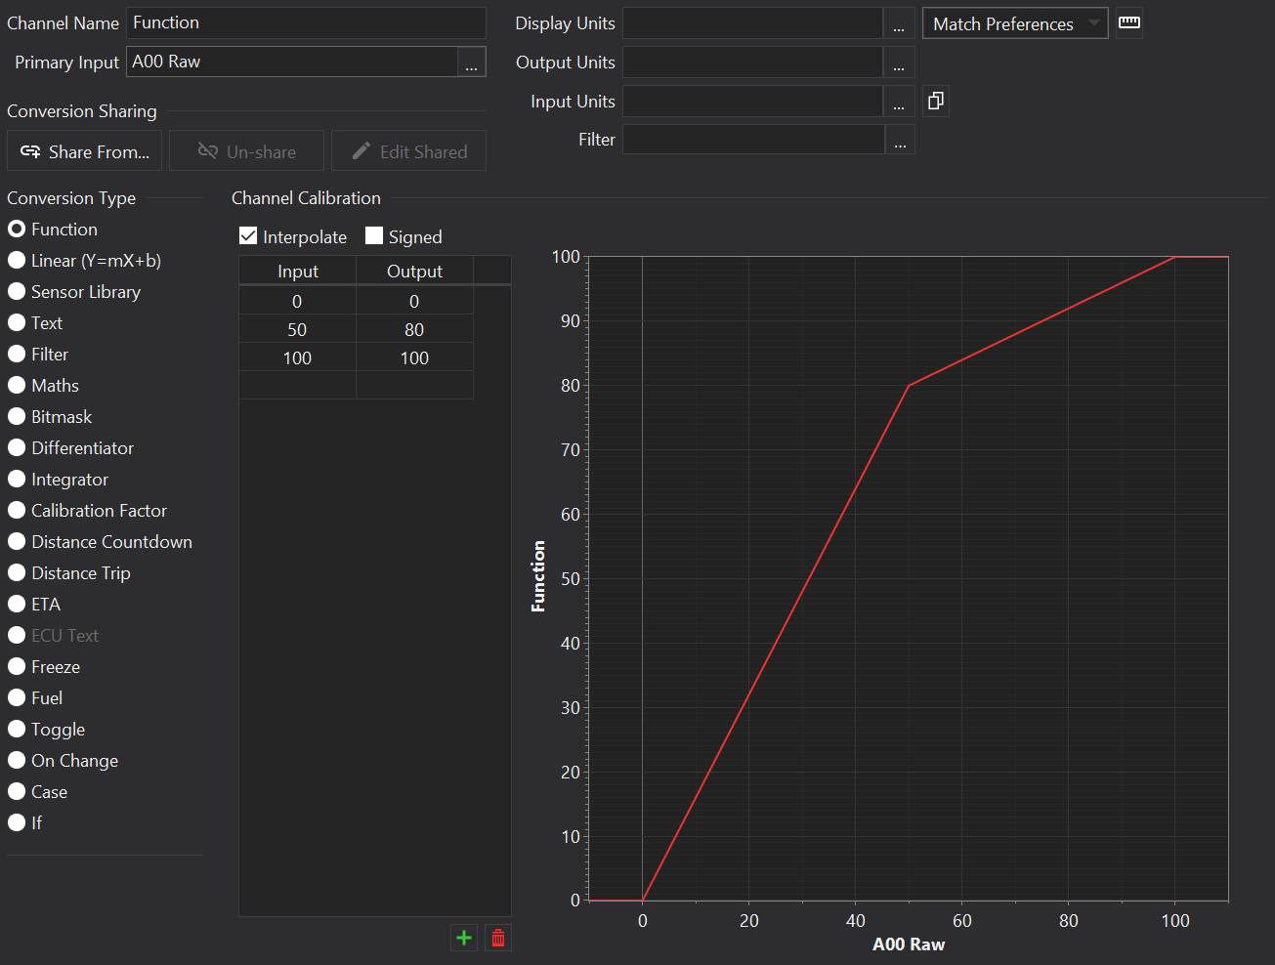1275x965 pixels.
Task: Pick the Bitmask conversion option
Action: coord(17,417)
